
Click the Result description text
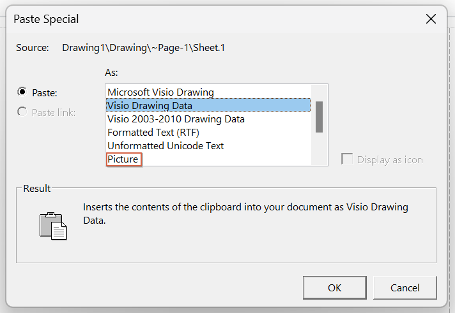pos(245,214)
